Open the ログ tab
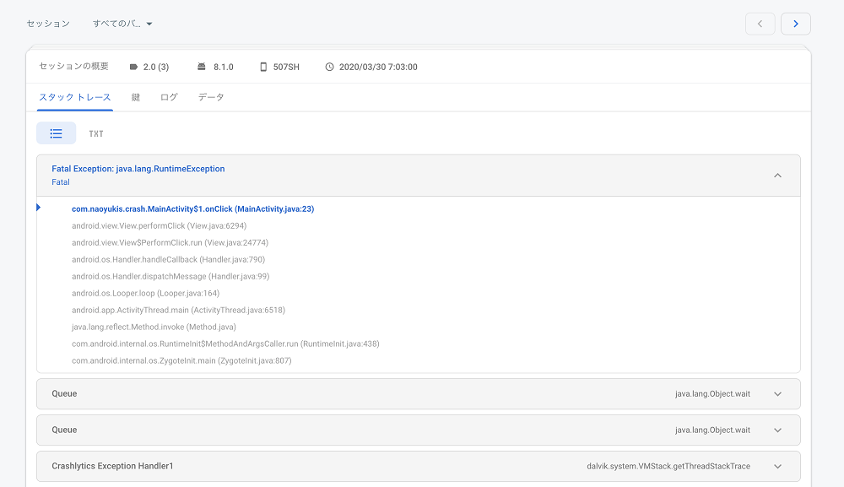 [169, 97]
